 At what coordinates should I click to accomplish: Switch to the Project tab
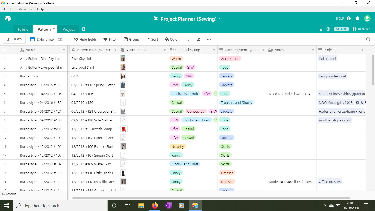(x=68, y=29)
